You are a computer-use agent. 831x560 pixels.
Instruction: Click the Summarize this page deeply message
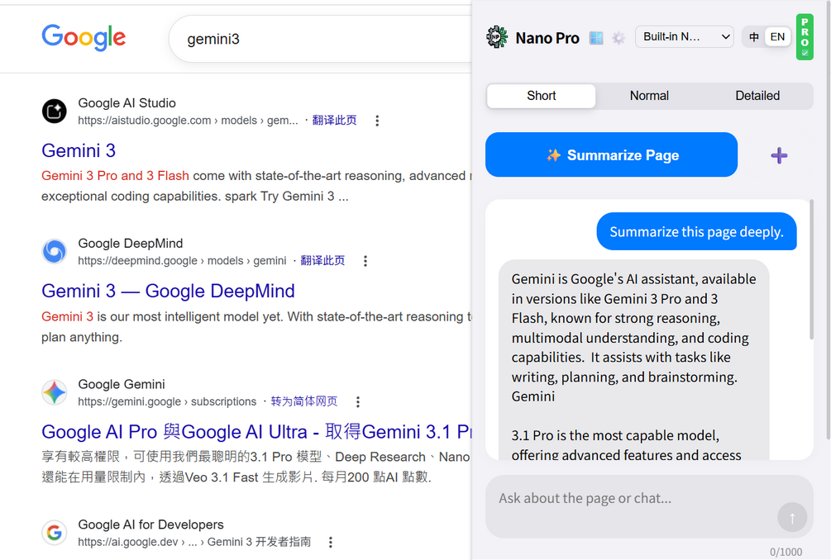696,231
